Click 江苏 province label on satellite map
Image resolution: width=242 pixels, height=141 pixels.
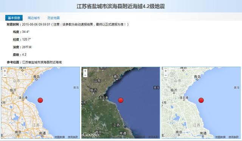[x=116, y=125]
